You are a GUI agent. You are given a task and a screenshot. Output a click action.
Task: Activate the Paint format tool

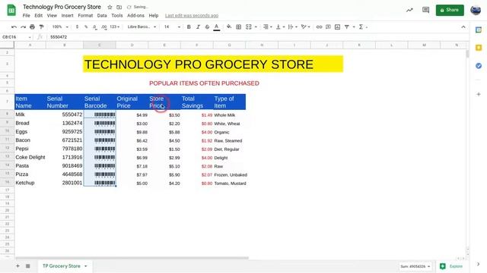(x=41, y=27)
